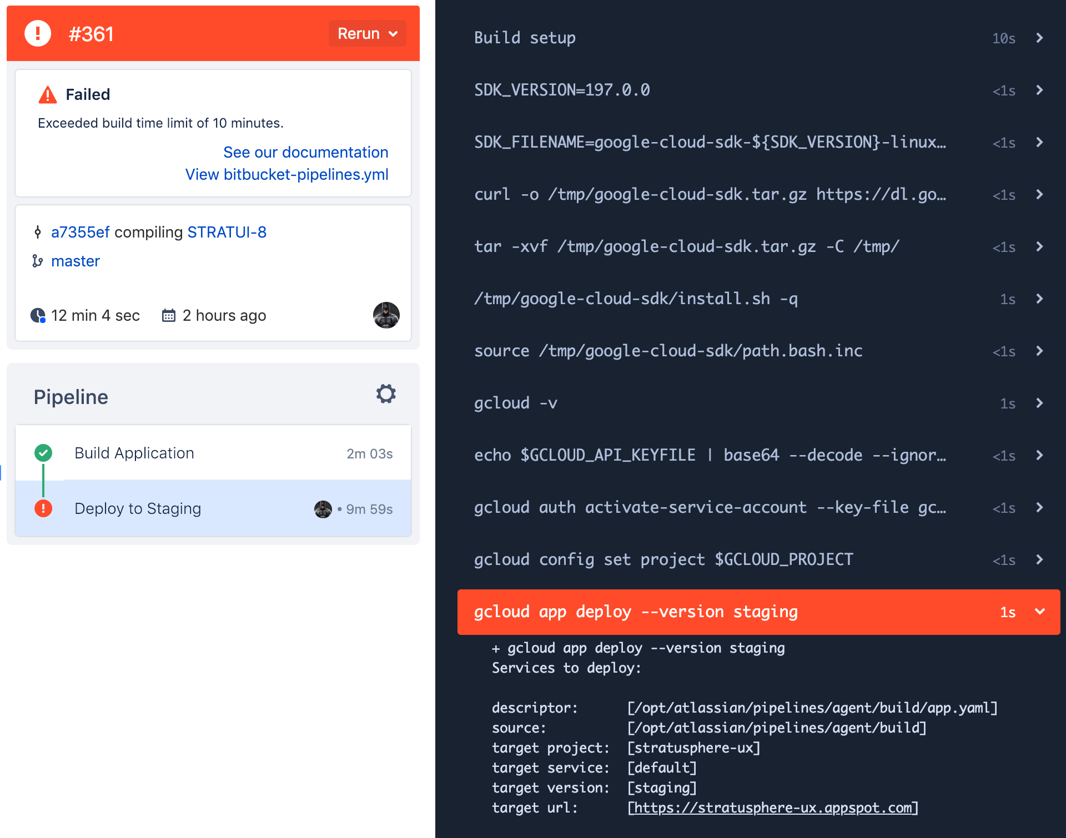Expand the Build setup log section
Screen dimensions: 1066x838
coord(758,38)
